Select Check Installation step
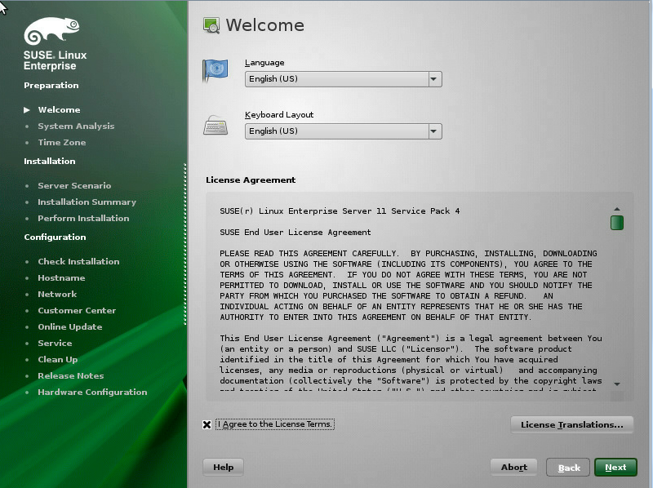The width and height of the screenshot is (653, 488). [x=78, y=261]
